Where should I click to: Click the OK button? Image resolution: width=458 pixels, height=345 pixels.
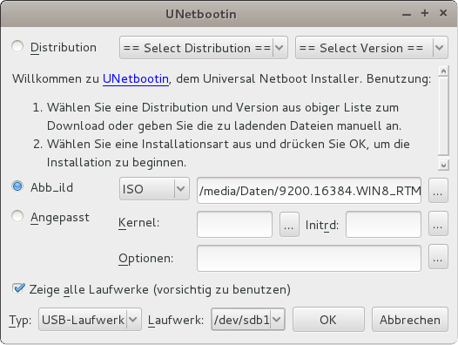click(x=328, y=320)
